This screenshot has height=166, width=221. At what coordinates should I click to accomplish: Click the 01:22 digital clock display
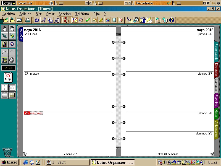[x=8, y=68]
